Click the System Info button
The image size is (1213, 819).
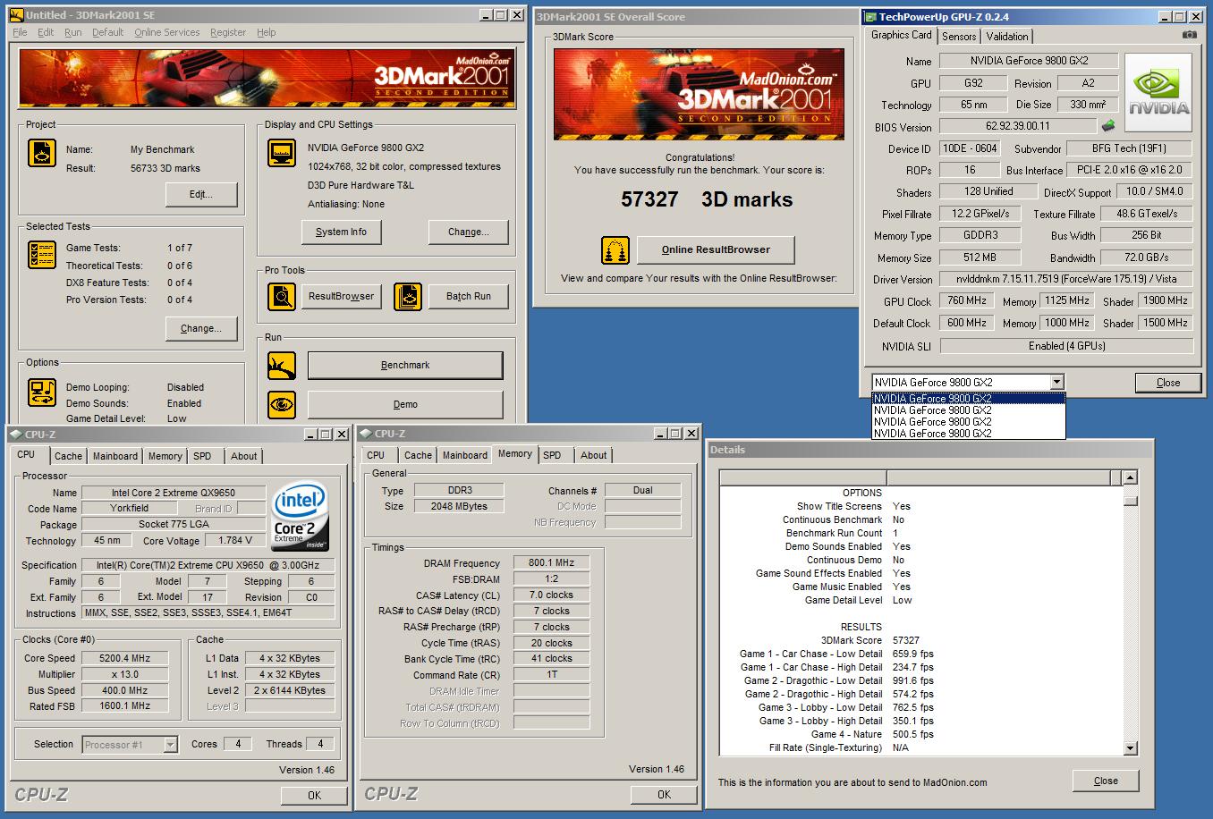(x=341, y=232)
